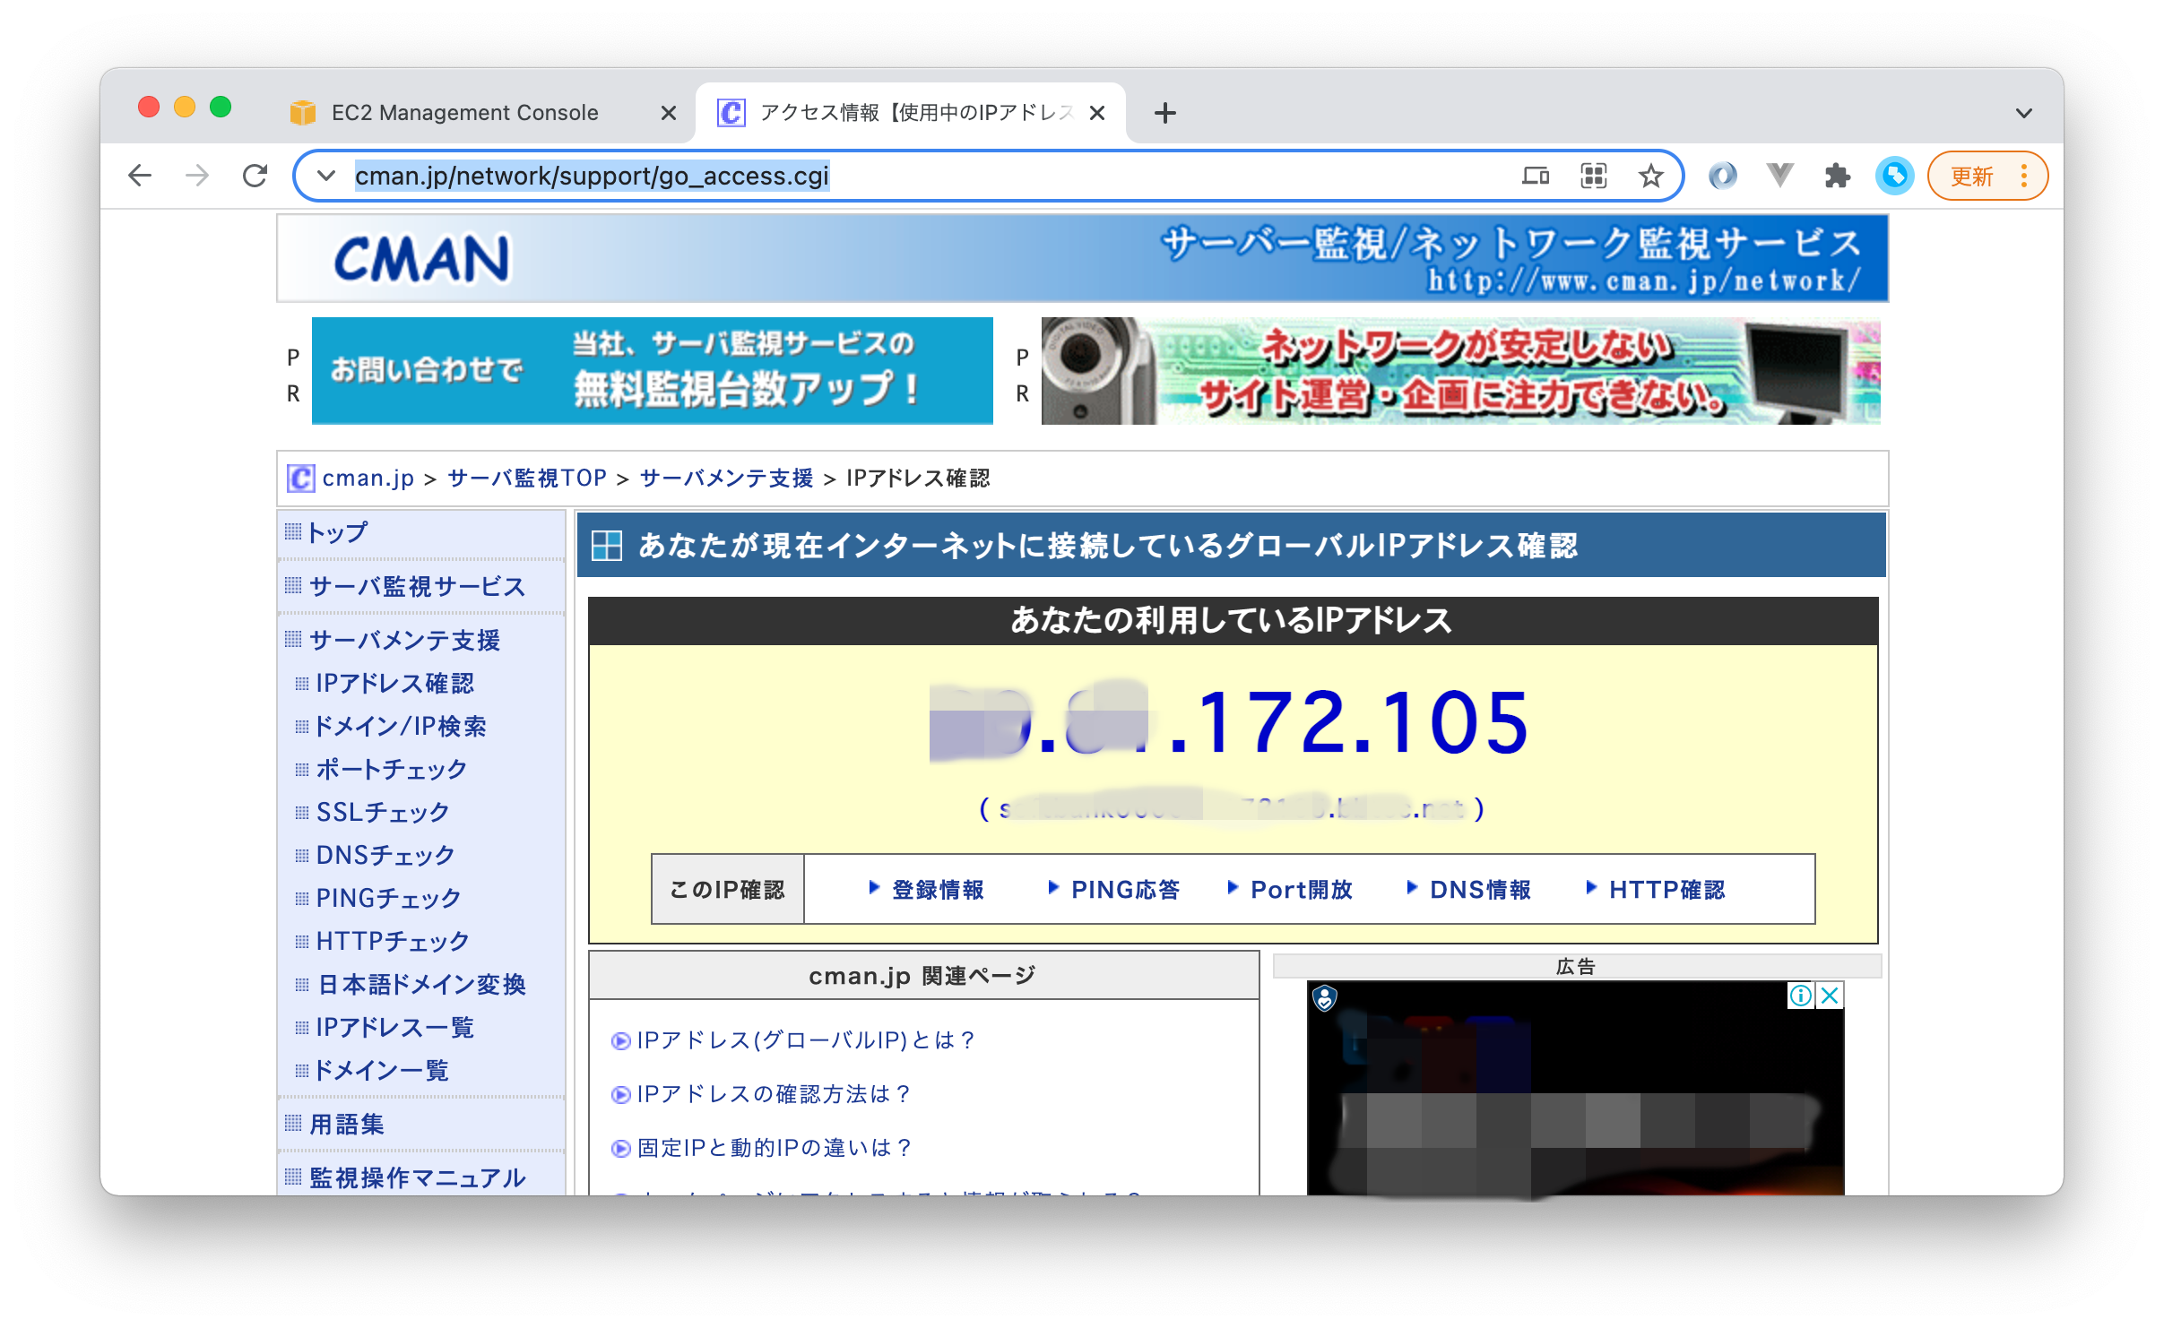Click the サーバ監視TOP breadcrumb link
2164x1328 pixels.
[527, 479]
